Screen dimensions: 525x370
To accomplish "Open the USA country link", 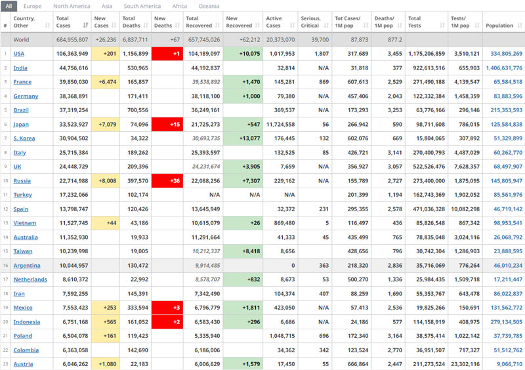I will [19, 54].
